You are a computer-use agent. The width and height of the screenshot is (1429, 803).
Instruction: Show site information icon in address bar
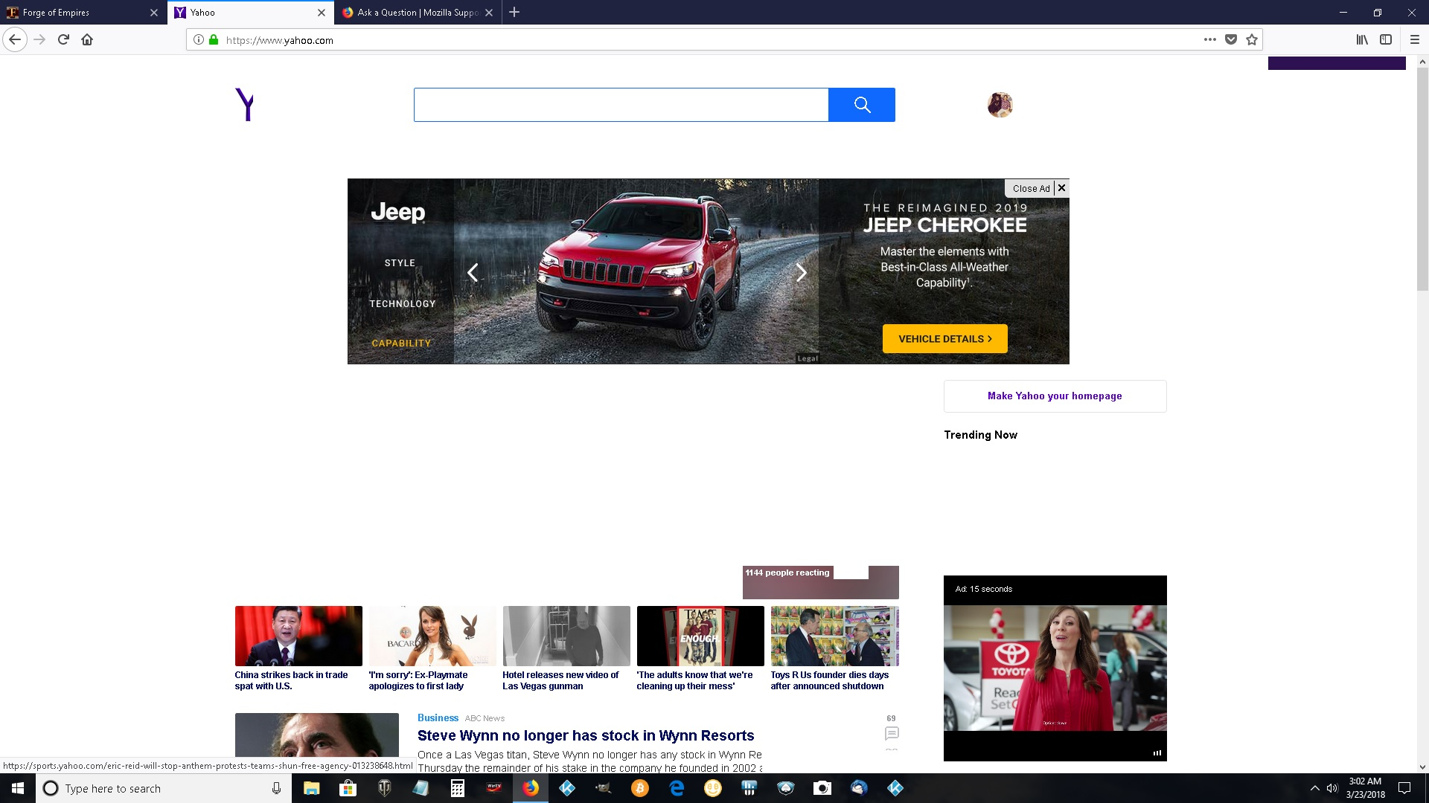198,40
